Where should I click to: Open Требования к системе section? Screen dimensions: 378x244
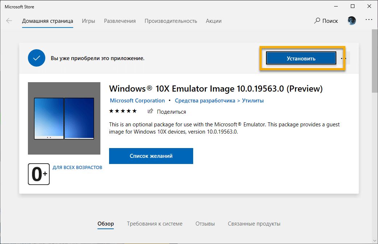click(x=154, y=224)
